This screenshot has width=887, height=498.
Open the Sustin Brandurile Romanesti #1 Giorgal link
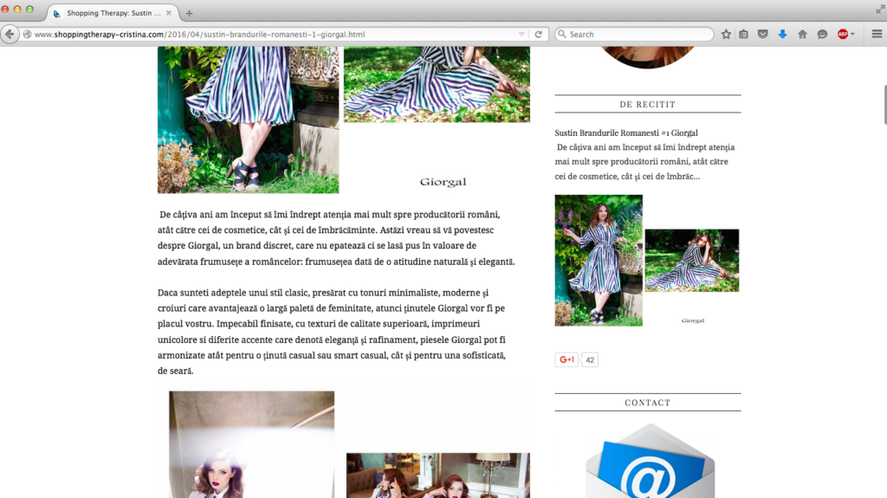626,133
